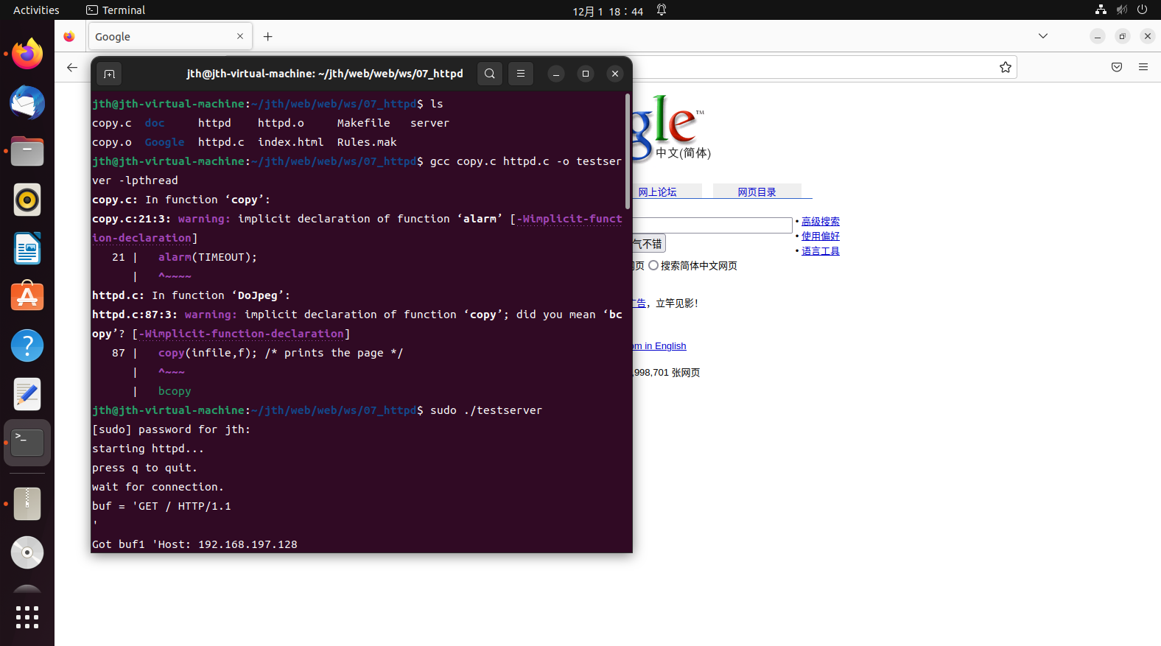Image resolution: width=1161 pixels, height=646 pixels.
Task: Open the Firefox application menu
Action: coord(1143,67)
